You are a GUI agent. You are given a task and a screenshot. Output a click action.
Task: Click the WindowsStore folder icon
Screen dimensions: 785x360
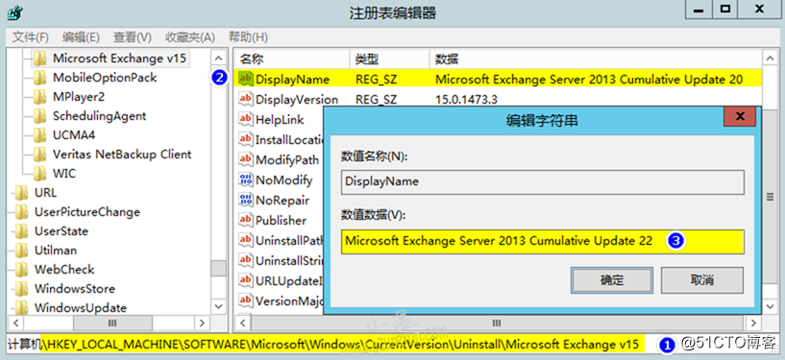click(22, 289)
